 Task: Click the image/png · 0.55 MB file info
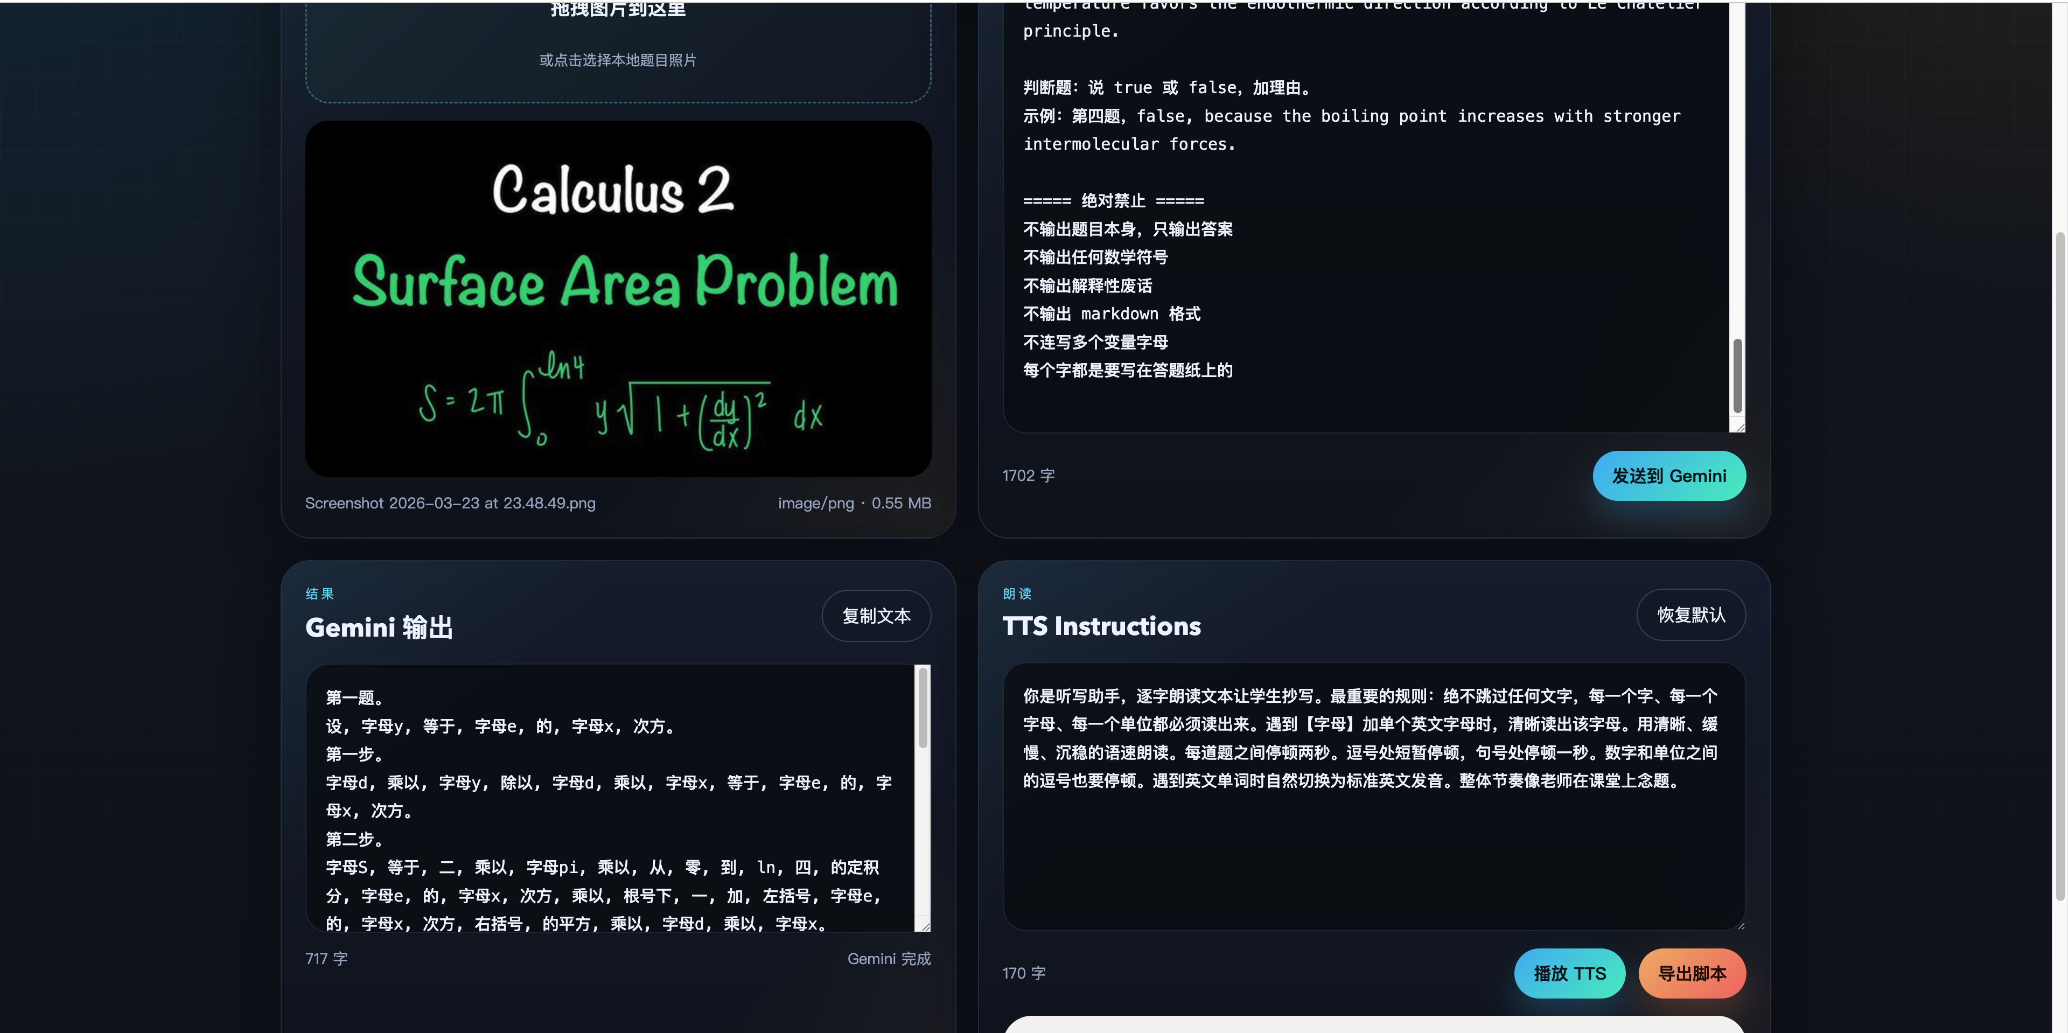(x=854, y=503)
